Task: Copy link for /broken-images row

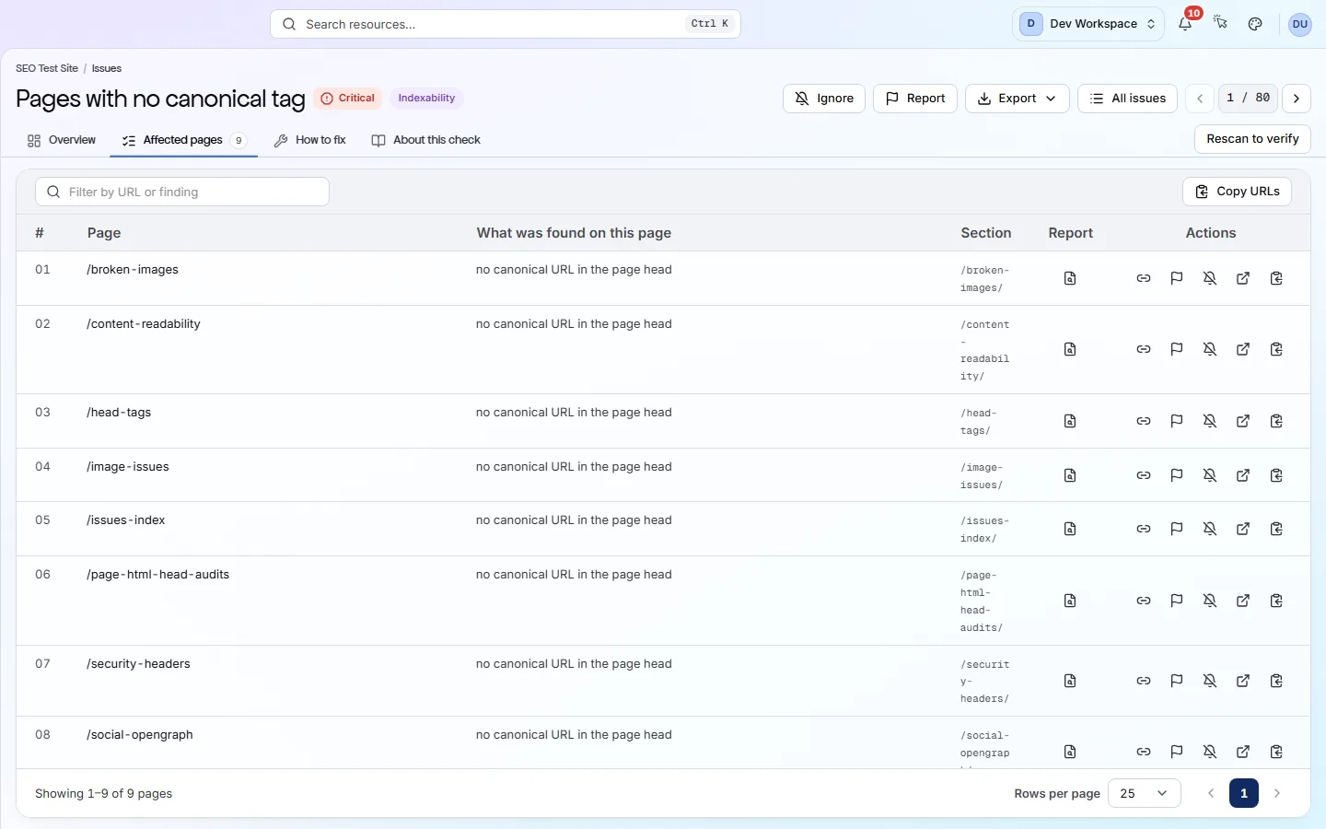Action: [1144, 278]
